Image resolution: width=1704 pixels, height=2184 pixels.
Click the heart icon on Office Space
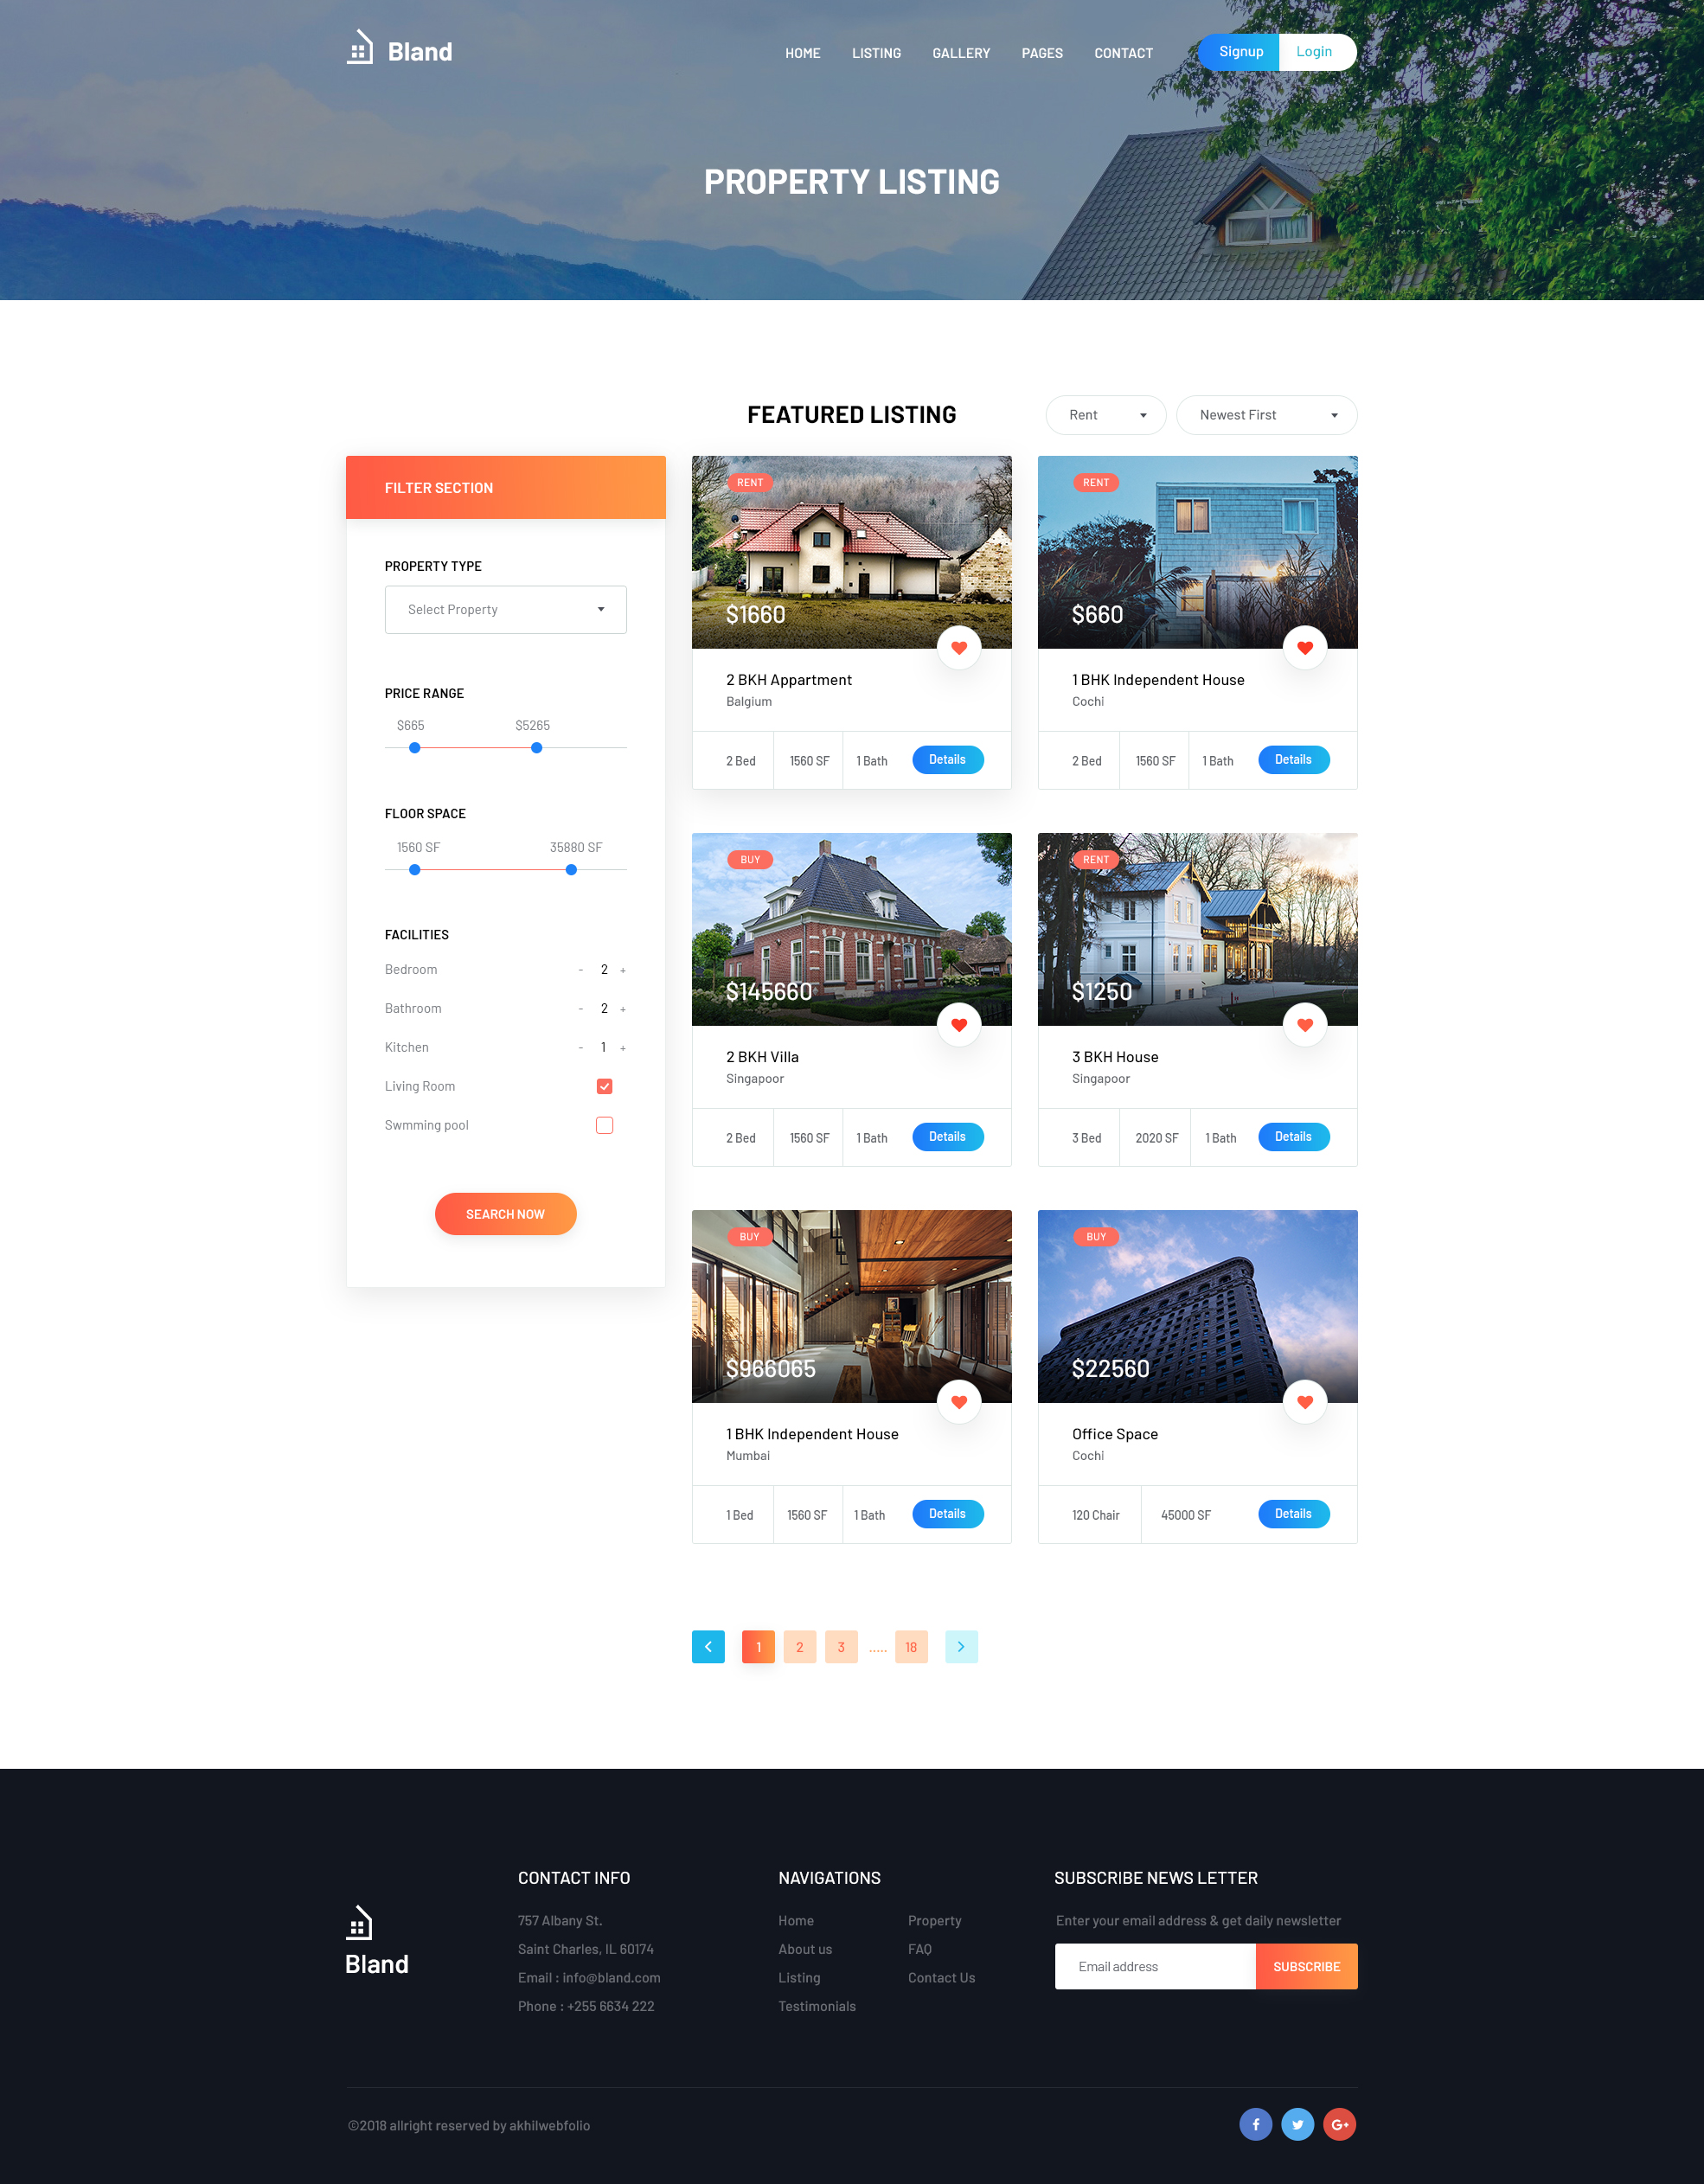pyautogui.click(x=1305, y=1401)
